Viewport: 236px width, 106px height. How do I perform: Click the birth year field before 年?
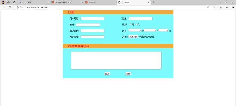[x=135, y=30]
